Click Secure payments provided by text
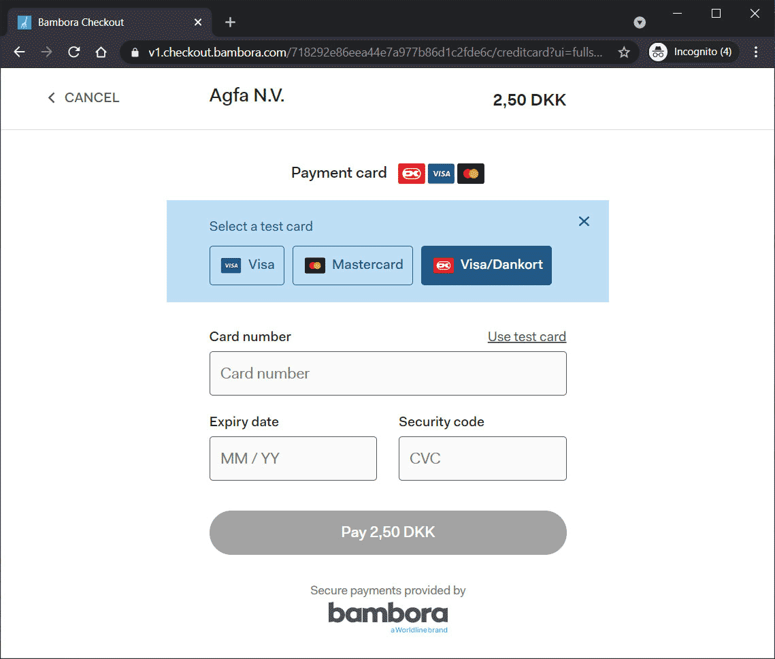Image resolution: width=775 pixels, height=659 pixels. 388,590
